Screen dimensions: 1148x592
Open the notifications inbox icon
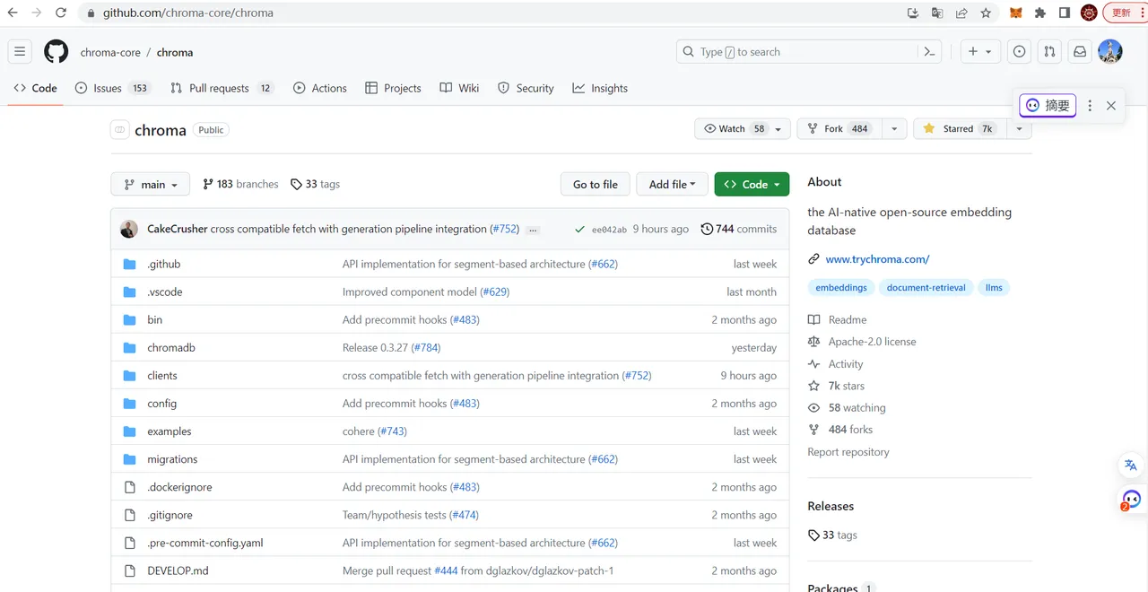click(x=1080, y=52)
